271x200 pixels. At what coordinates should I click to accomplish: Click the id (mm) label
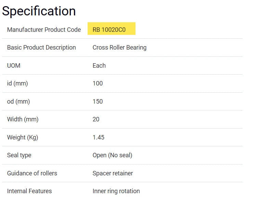pos(17,83)
